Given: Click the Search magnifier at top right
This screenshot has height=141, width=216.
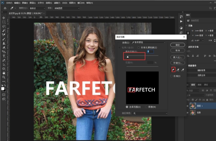Looking at the screenshot, I should point(210,8).
